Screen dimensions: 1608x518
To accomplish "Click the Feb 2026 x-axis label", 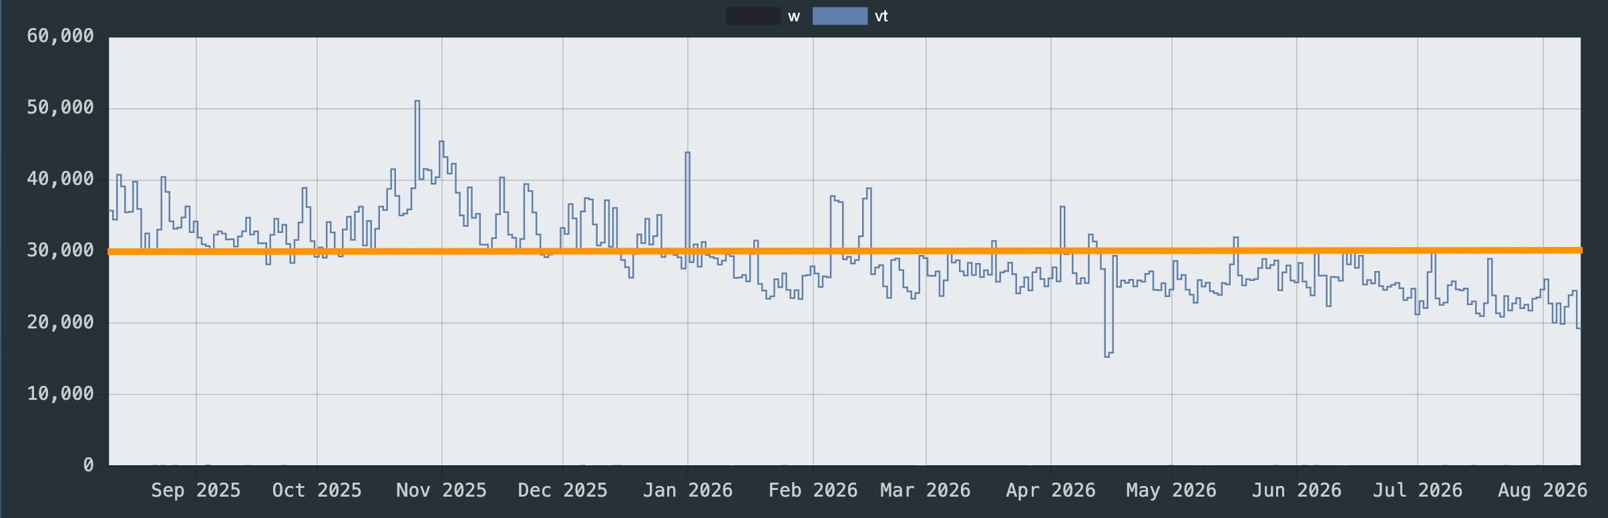I will point(813,491).
